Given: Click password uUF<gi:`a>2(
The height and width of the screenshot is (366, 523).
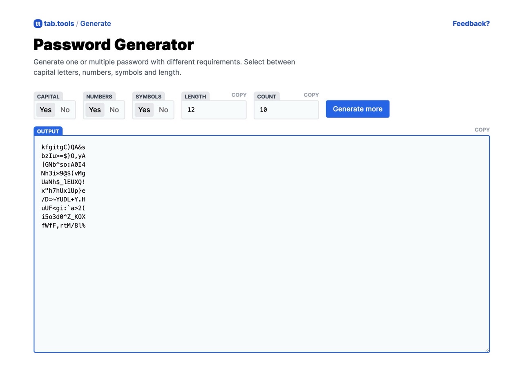Looking at the screenshot, I should pyautogui.click(x=63, y=208).
